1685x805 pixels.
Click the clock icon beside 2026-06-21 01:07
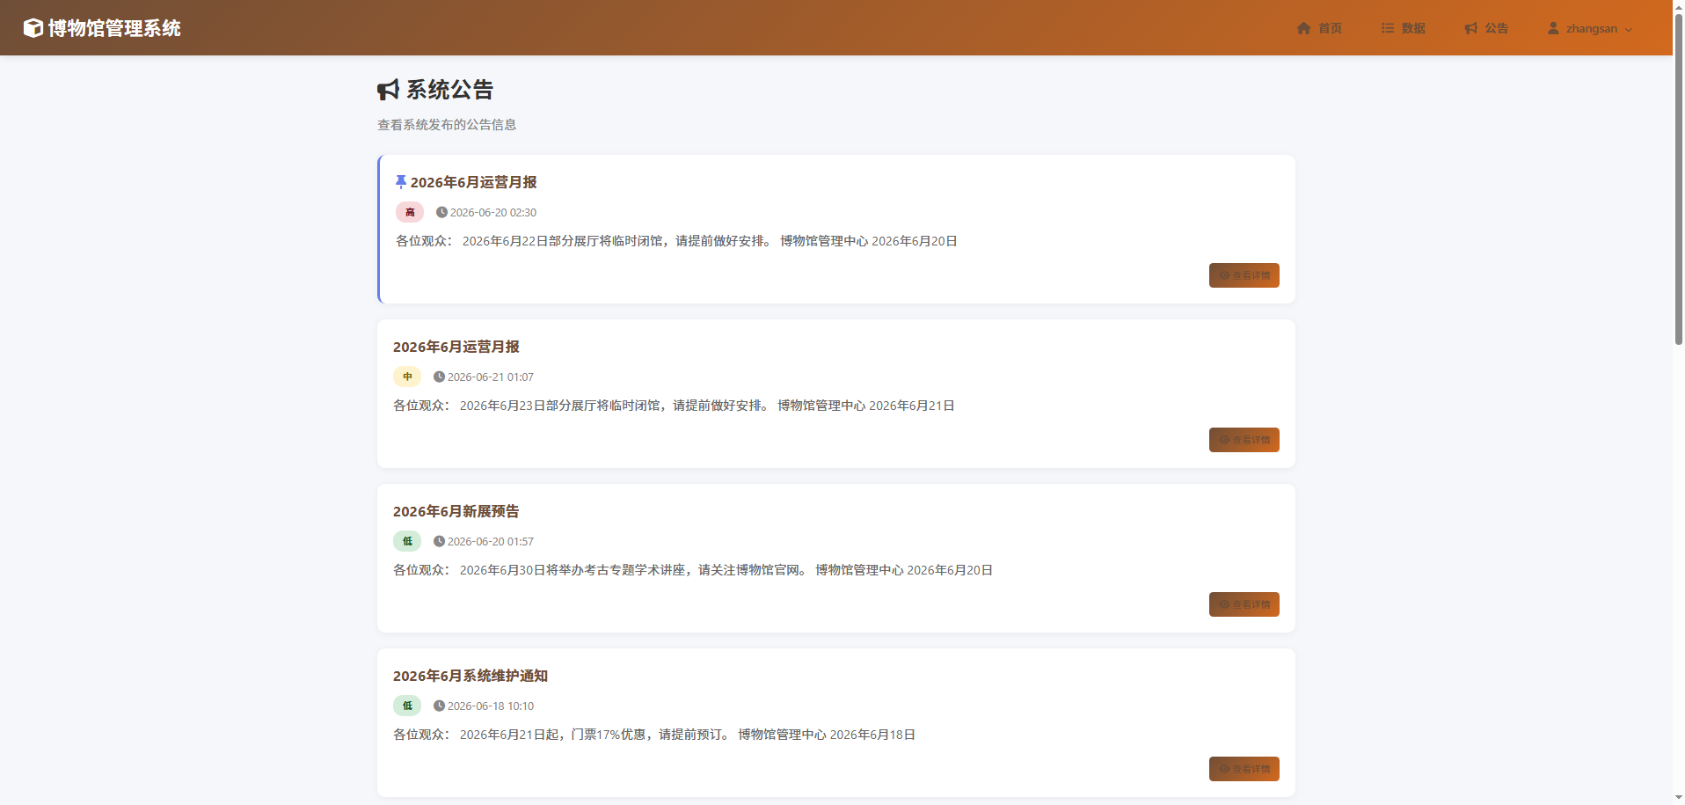[x=439, y=377]
